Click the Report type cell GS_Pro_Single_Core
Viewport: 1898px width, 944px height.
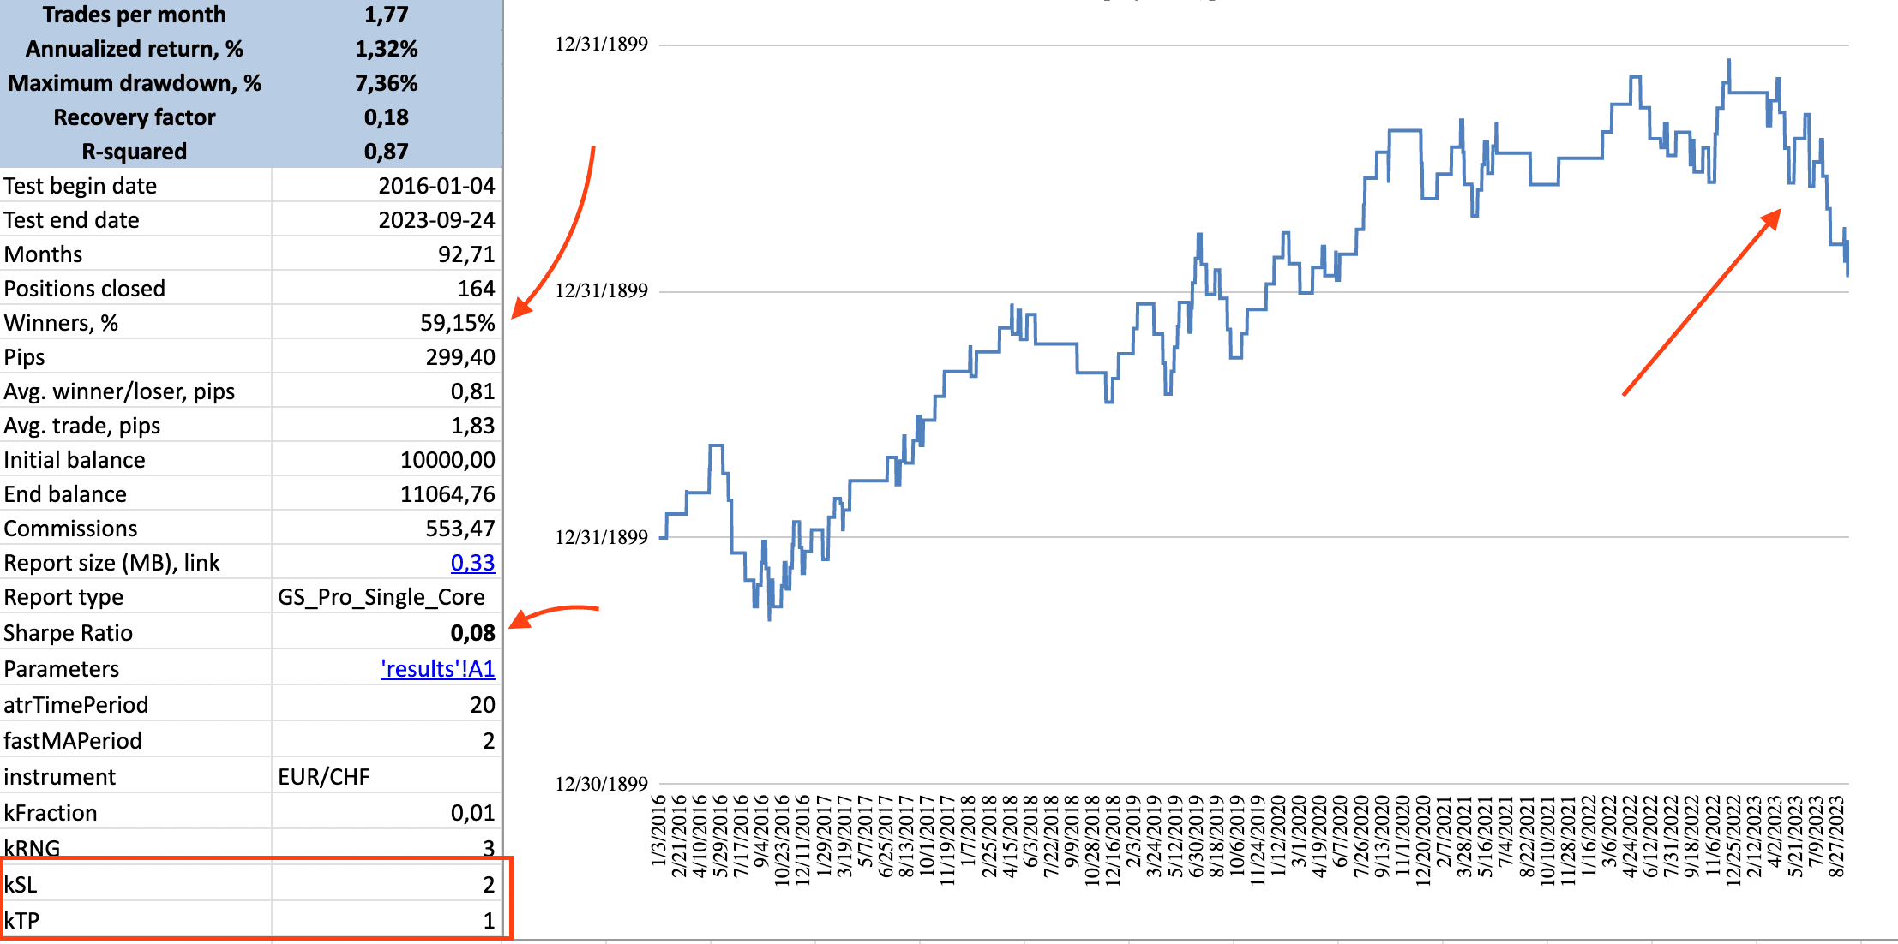pos(381,597)
